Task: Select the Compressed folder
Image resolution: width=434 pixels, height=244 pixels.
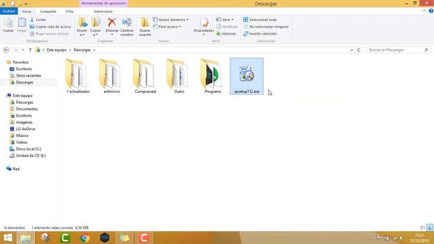Action: pos(145,76)
